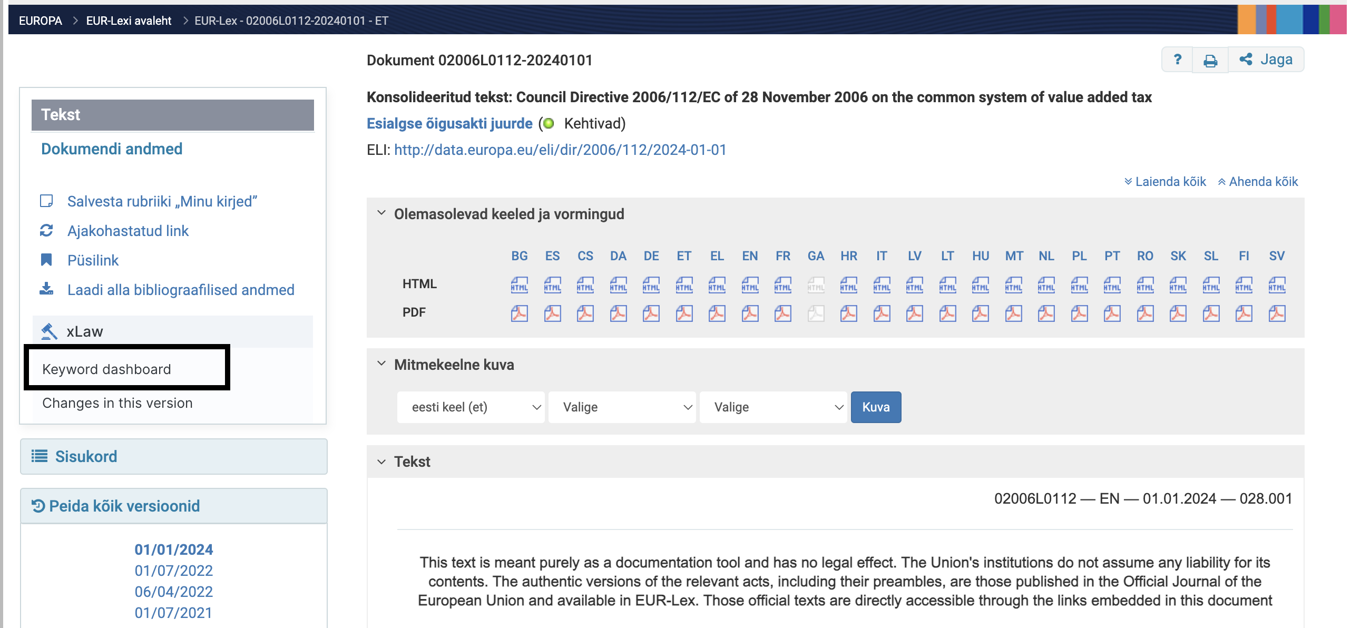Screen dimensions: 1351x628
Task: Click the Kuva button
Action: pos(875,407)
